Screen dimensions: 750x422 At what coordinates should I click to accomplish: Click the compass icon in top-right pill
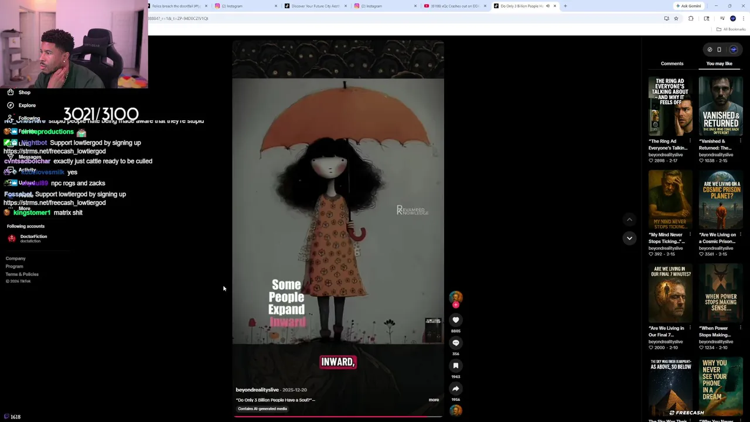pyautogui.click(x=710, y=50)
